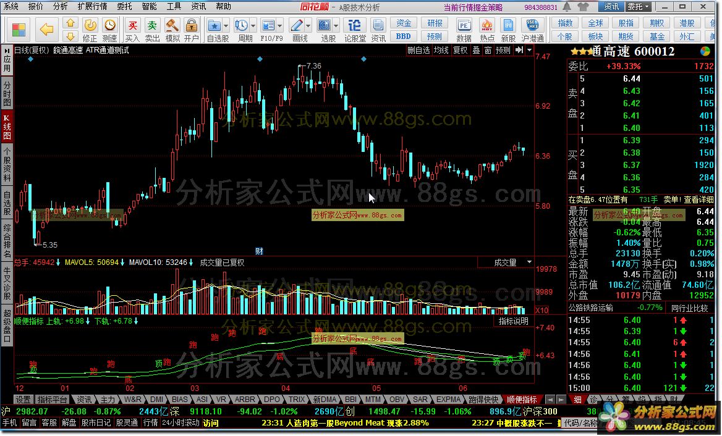Open the 热点 hot topics icon
This screenshot has width=722, height=436.
[x=486, y=30]
